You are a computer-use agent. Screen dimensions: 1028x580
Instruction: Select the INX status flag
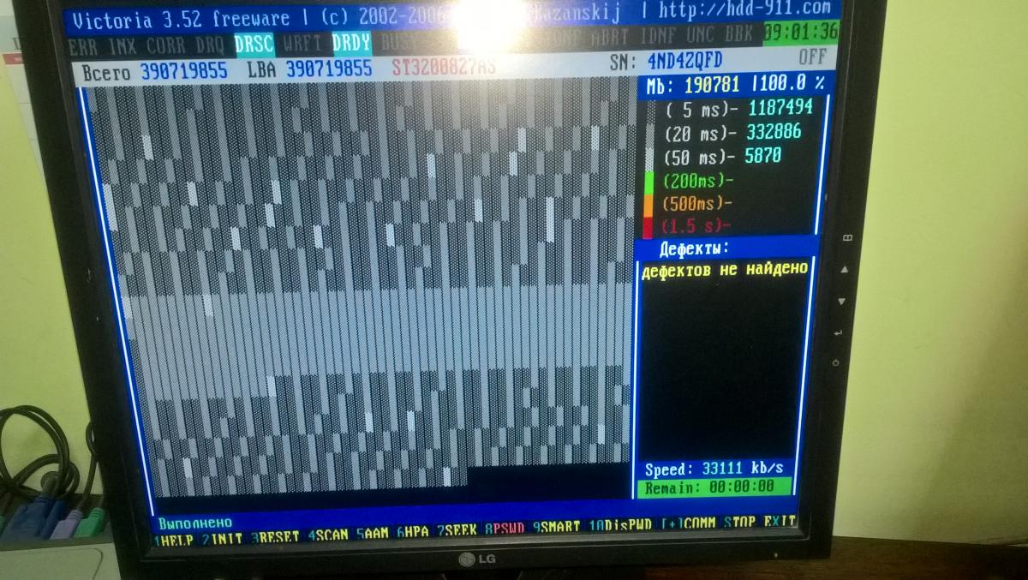(122, 44)
